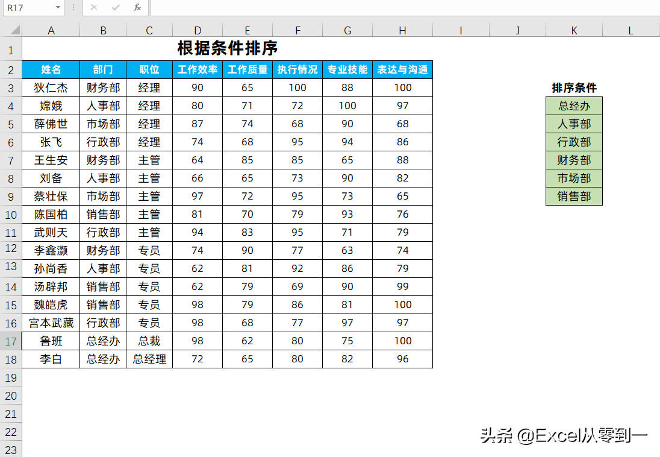Click the green 总经办 sort condition cell
The height and width of the screenshot is (457, 660).
[574, 106]
